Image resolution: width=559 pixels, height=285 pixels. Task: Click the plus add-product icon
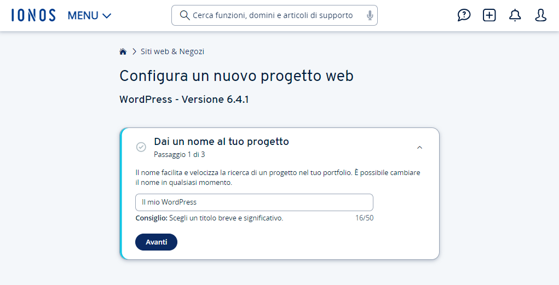click(489, 15)
